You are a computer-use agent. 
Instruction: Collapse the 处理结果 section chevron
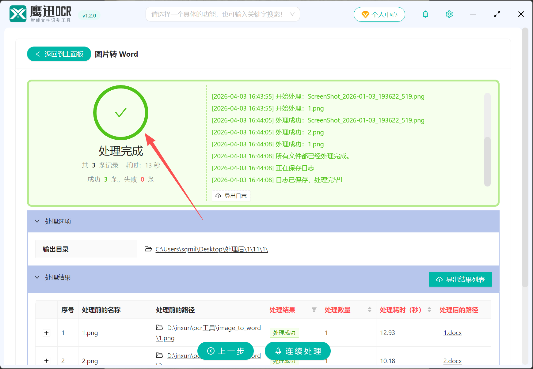pyautogui.click(x=37, y=277)
